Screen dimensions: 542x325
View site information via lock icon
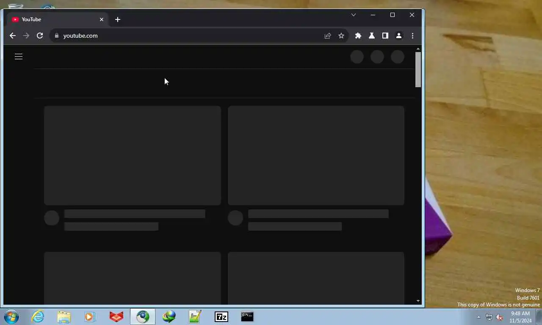point(56,36)
